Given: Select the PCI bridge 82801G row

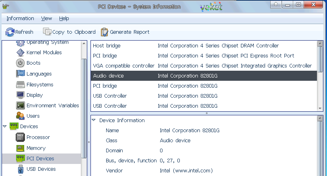Looking at the screenshot, I should click(x=204, y=86).
